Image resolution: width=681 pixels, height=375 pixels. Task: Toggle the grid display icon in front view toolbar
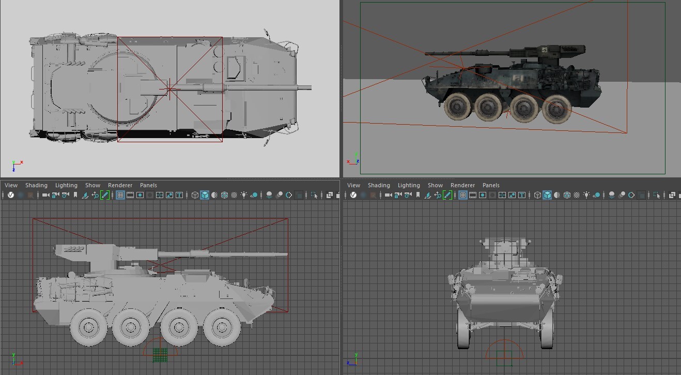[462, 195]
